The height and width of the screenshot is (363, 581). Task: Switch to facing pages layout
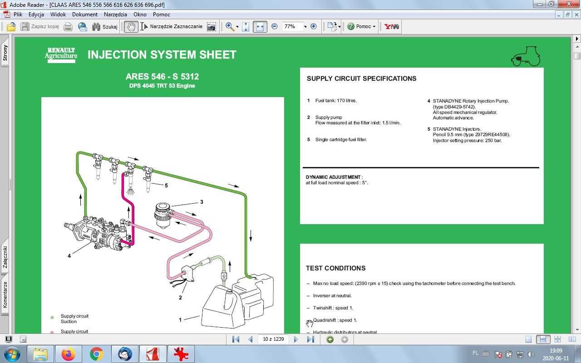[x=572, y=339]
